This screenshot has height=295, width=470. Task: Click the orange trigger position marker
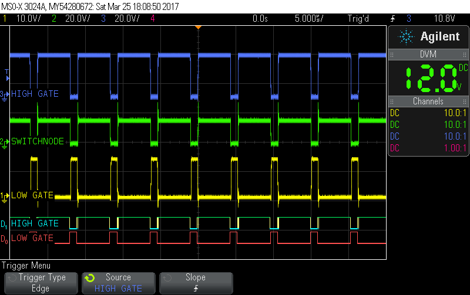[198, 28]
